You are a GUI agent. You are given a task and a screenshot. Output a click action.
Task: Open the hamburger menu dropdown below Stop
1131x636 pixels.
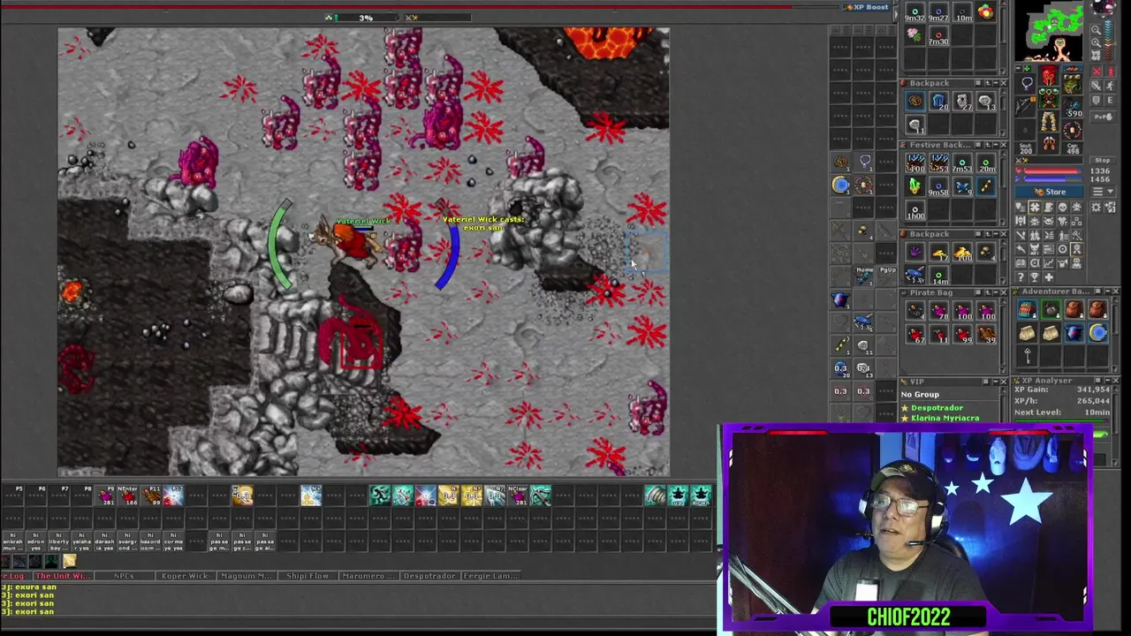(x=1103, y=191)
